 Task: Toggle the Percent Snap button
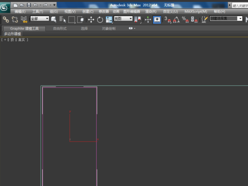185,20
